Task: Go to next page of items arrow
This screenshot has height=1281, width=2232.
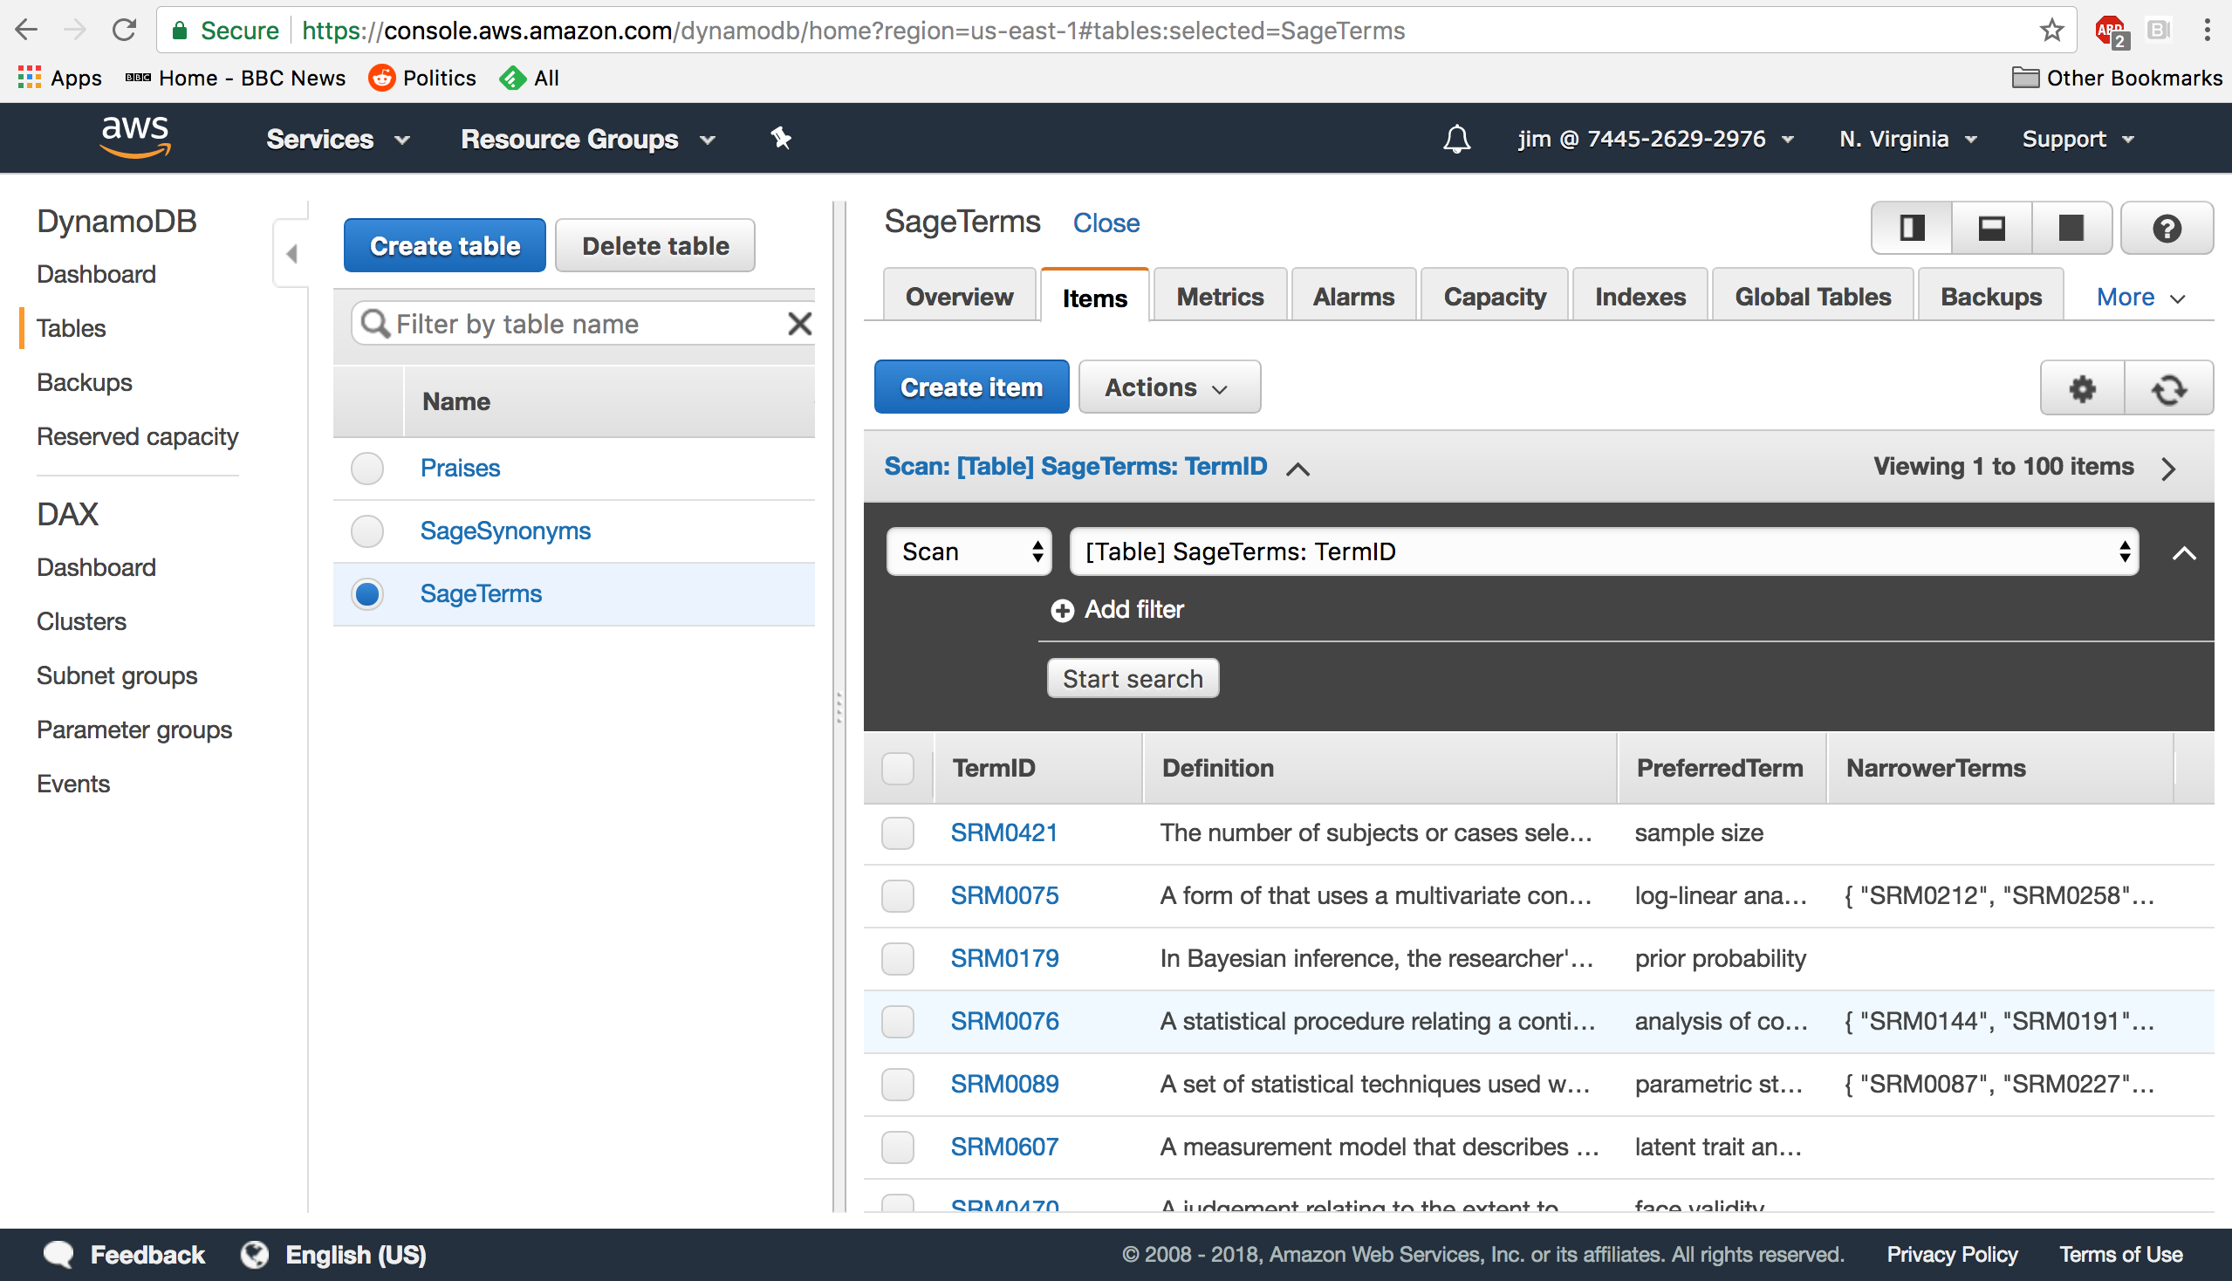Action: pos(2167,468)
